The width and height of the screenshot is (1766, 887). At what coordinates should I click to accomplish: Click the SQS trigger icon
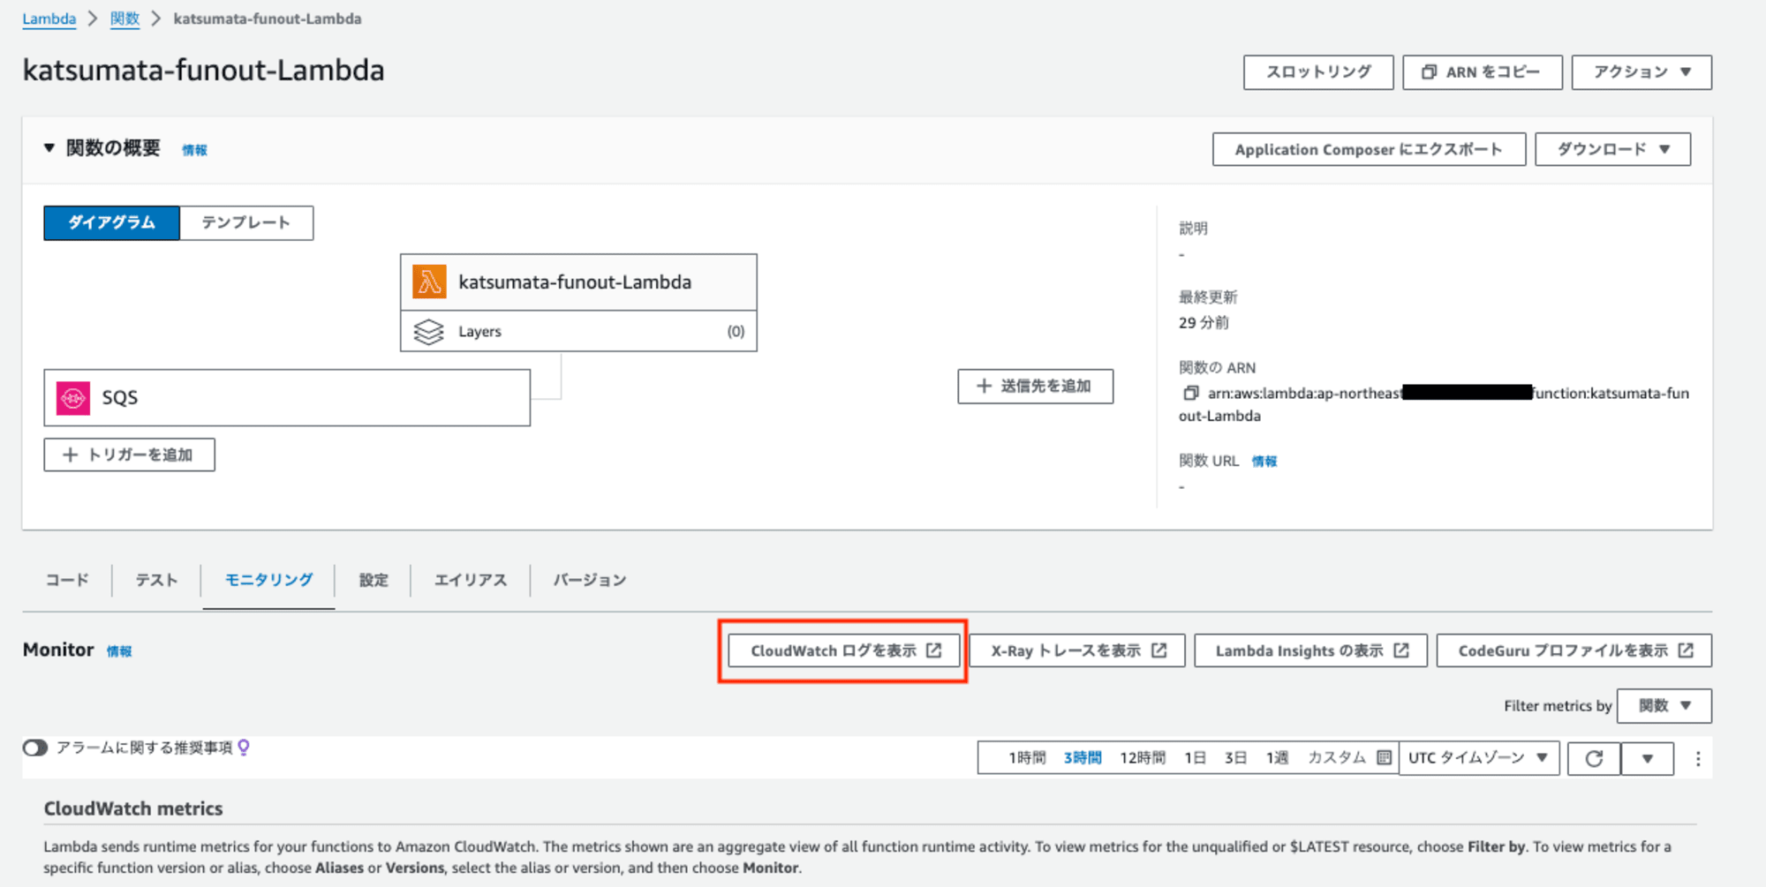[73, 398]
